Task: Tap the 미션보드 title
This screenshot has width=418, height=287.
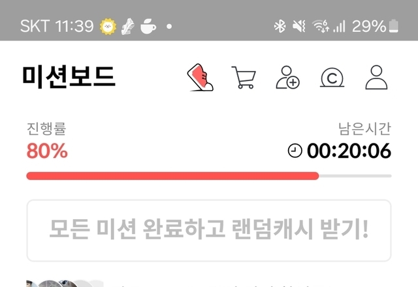Action: pos(69,77)
